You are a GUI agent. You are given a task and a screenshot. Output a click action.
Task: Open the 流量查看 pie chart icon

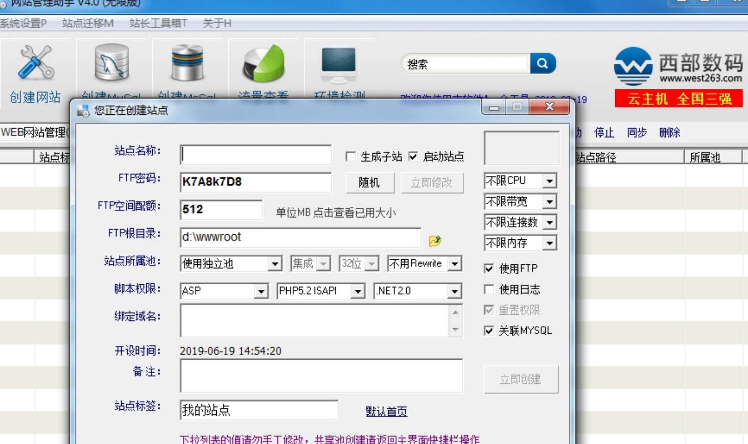264,63
